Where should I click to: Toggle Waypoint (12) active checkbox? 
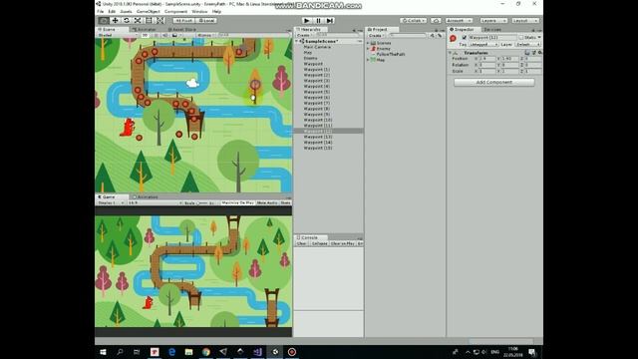(465, 38)
